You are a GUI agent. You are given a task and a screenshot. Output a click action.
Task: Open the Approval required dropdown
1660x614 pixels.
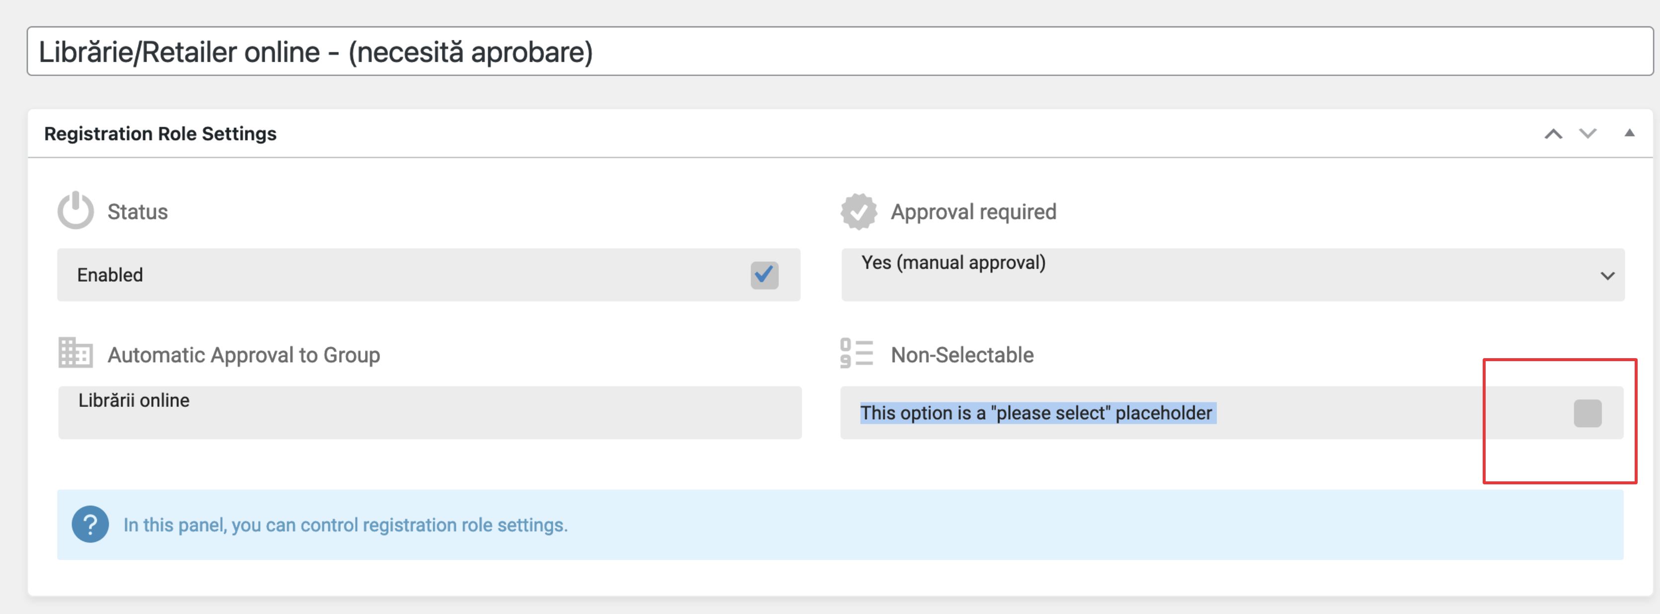coord(1232,275)
